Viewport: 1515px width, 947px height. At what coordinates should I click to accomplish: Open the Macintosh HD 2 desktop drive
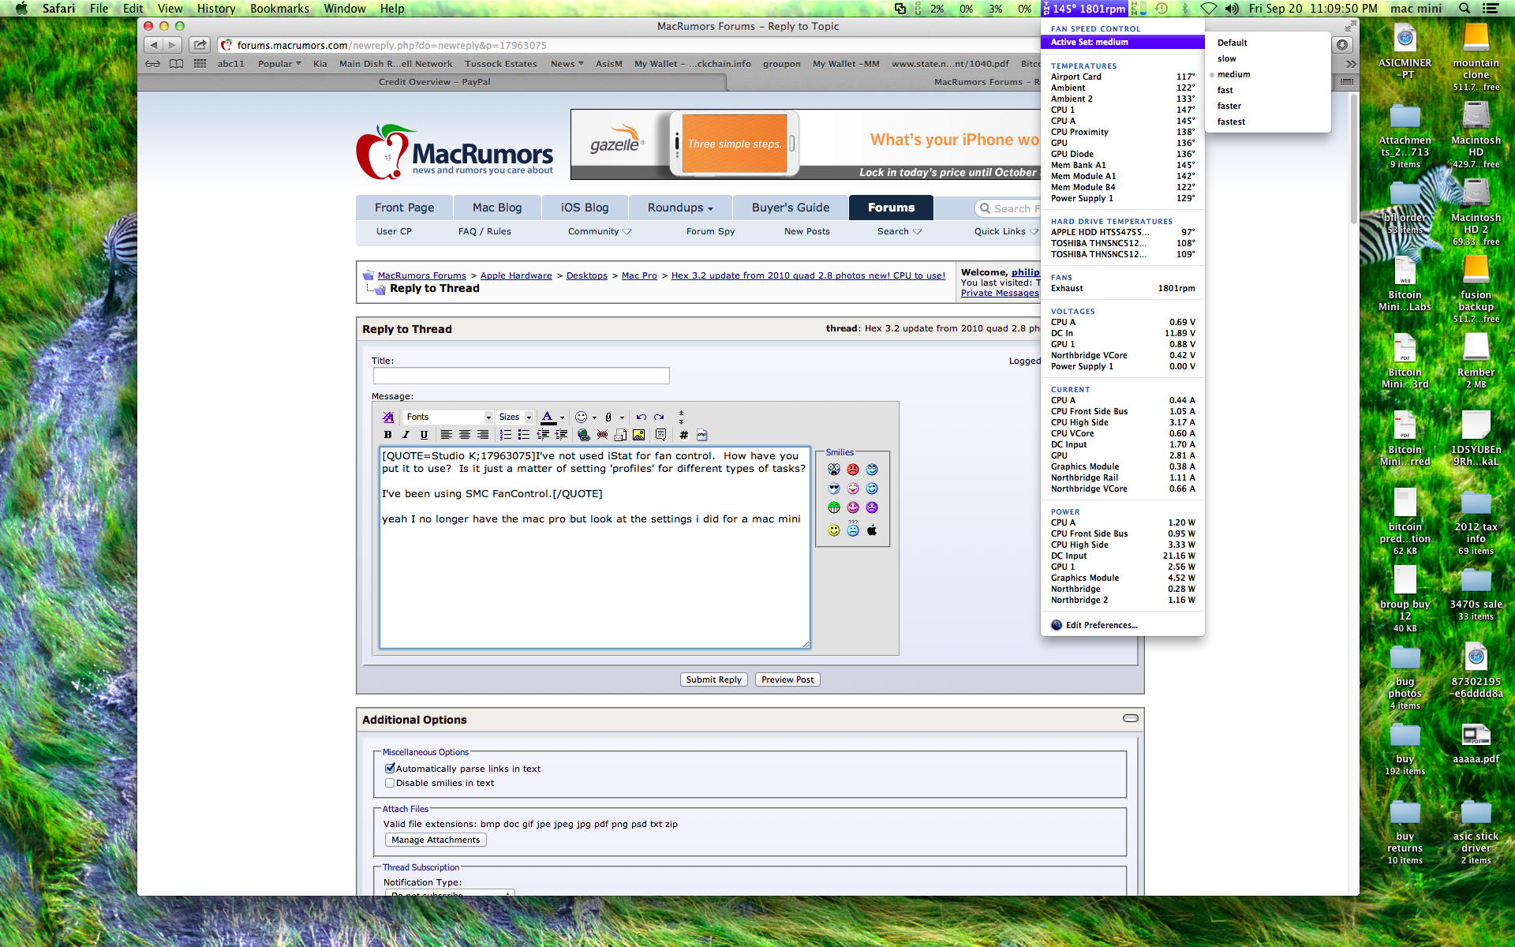(1476, 211)
